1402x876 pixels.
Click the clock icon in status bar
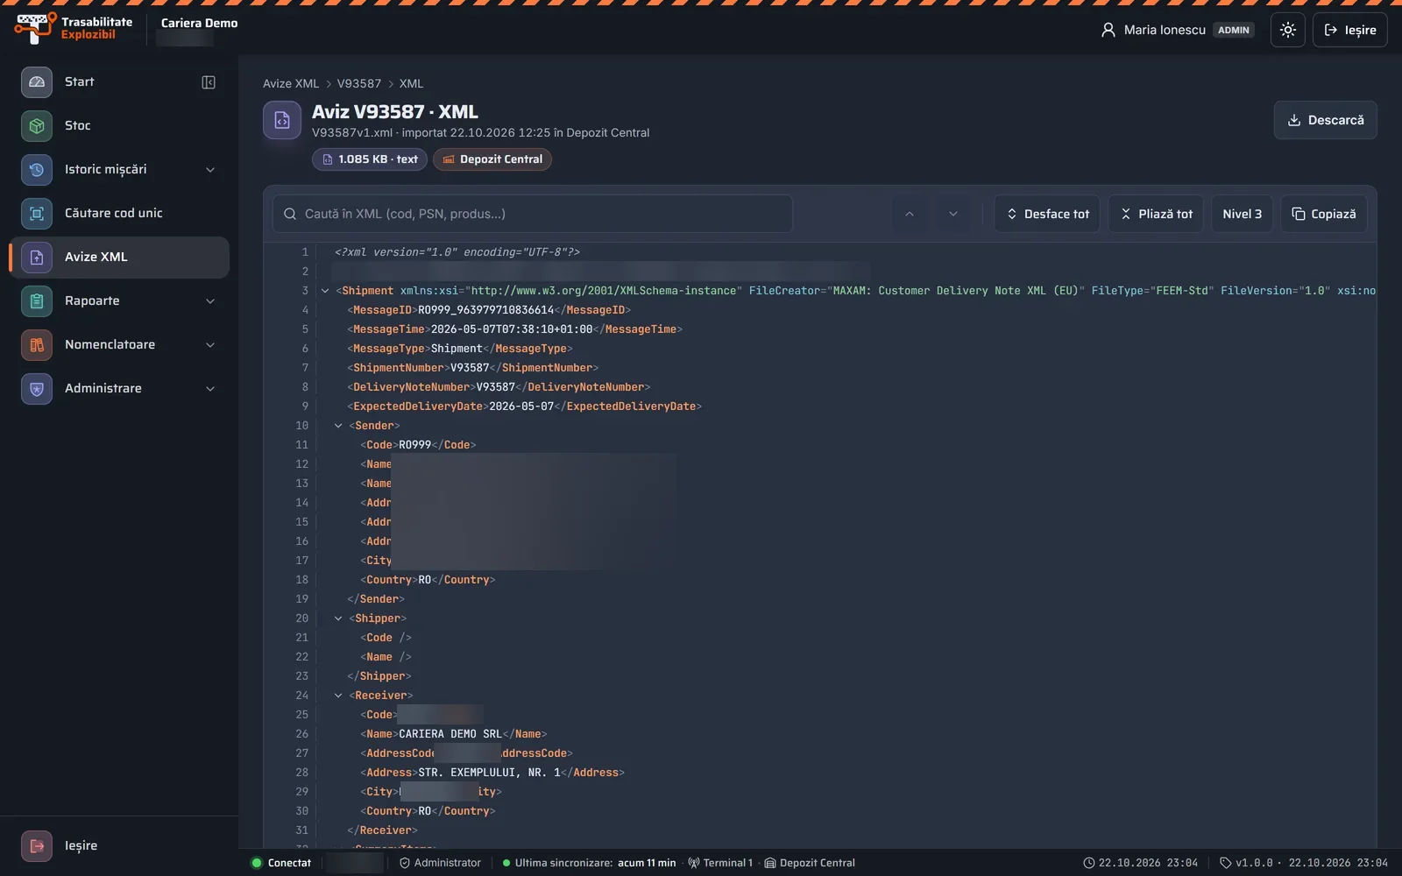pyautogui.click(x=1089, y=863)
